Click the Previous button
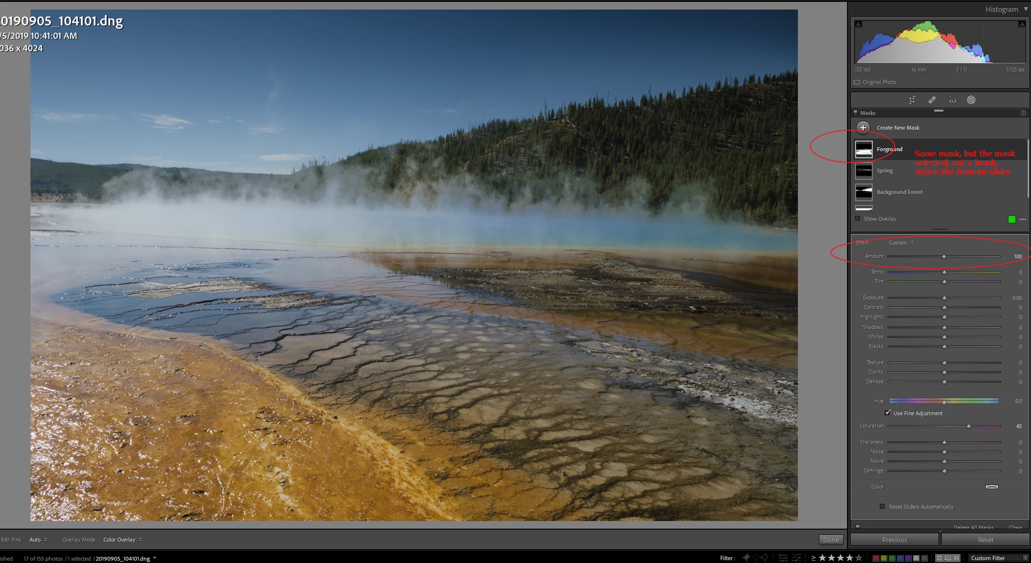Viewport: 1031px width, 563px height. click(x=894, y=540)
